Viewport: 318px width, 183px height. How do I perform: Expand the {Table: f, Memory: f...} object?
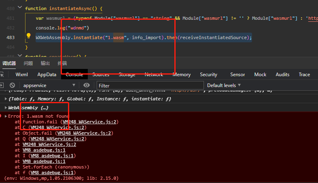click(x=6, y=99)
